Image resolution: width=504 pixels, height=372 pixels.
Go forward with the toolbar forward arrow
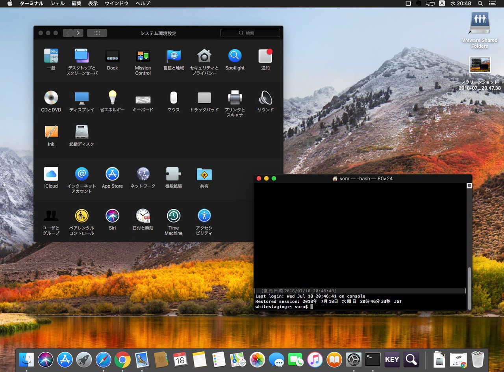click(x=78, y=33)
